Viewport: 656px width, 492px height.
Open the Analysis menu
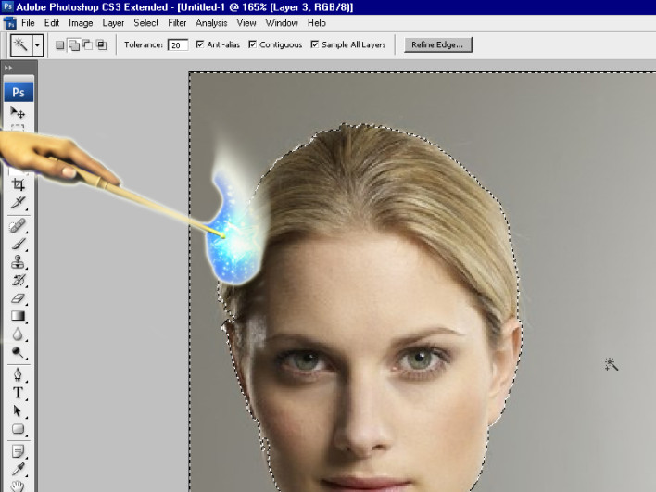(211, 23)
